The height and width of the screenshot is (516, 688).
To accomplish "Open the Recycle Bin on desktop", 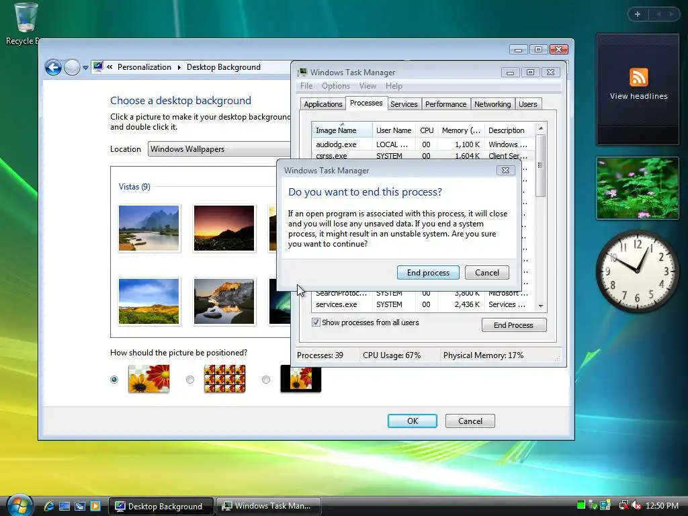I will tap(26, 24).
